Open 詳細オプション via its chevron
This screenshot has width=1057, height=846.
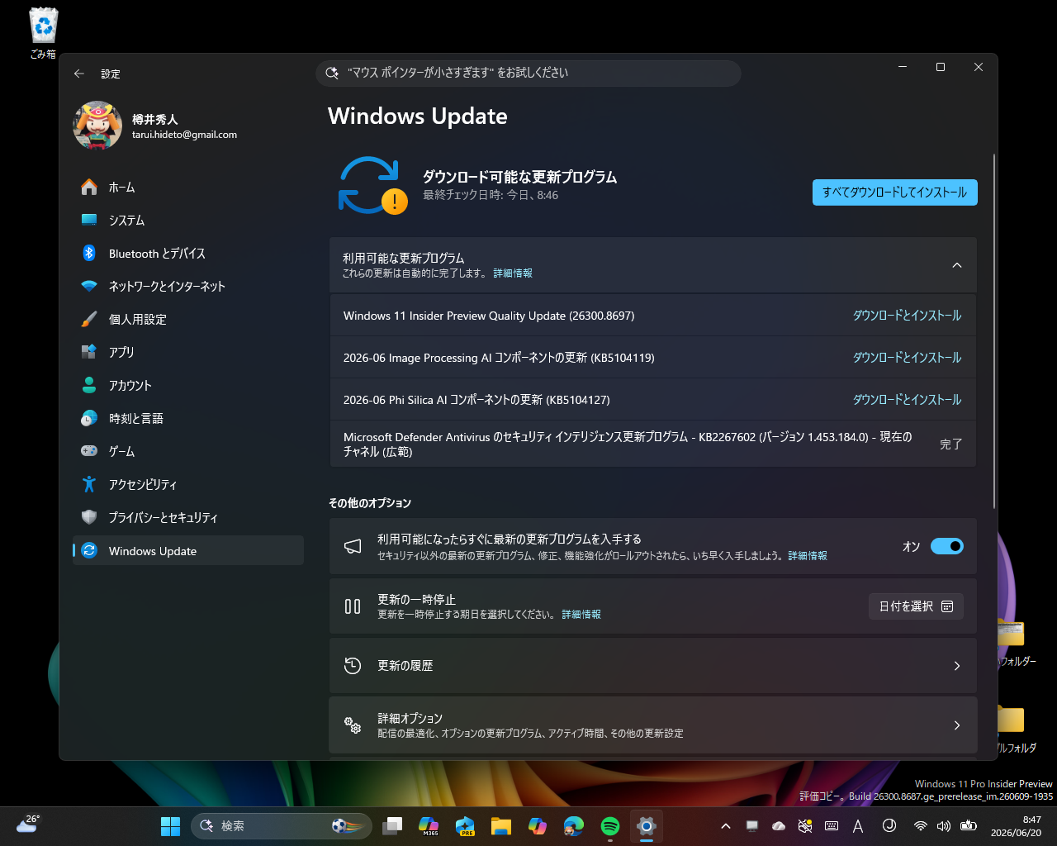[x=957, y=725]
